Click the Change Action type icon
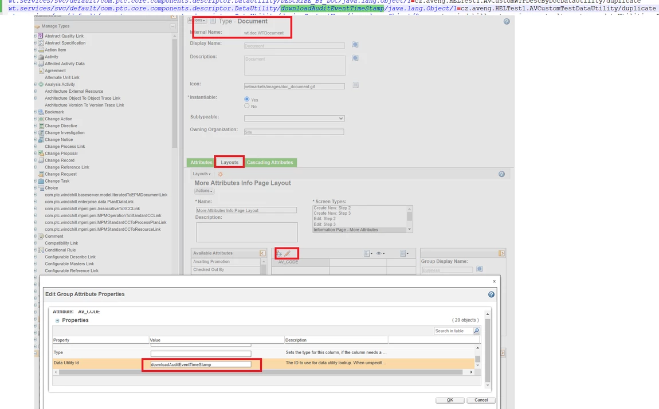The width and height of the screenshot is (659, 409). [x=41, y=119]
